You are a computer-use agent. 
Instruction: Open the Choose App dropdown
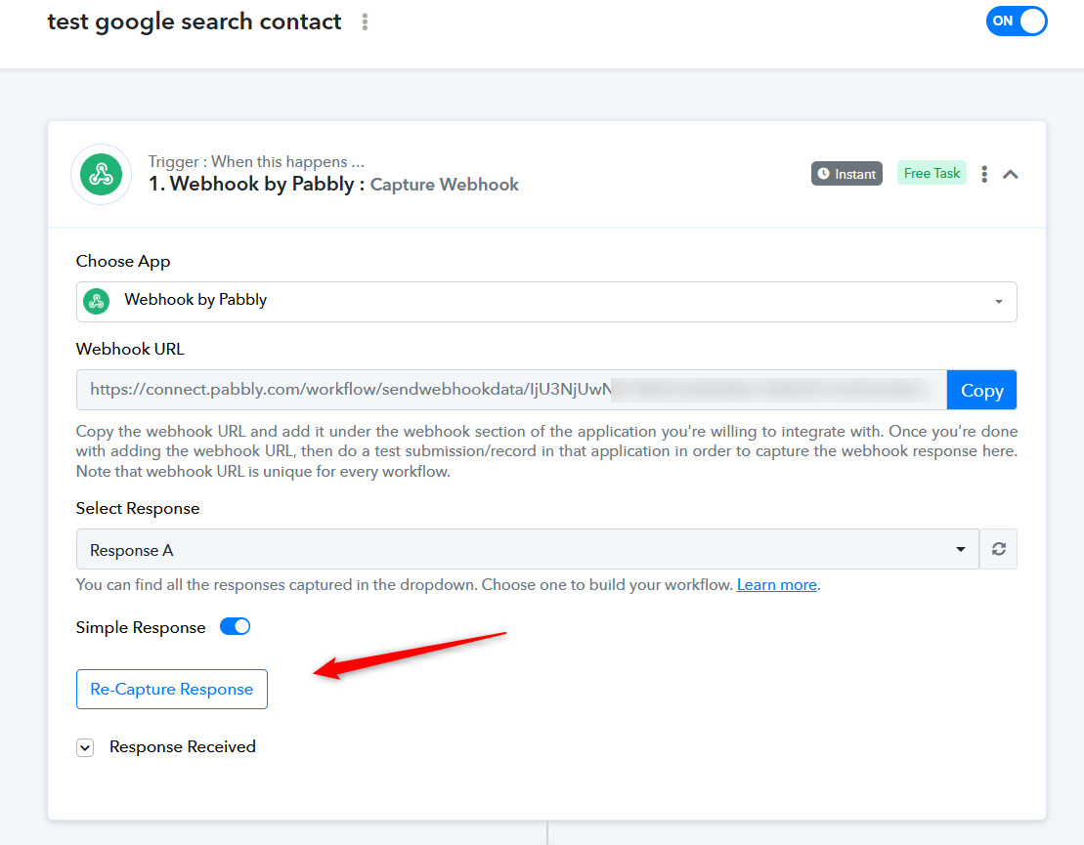tap(546, 301)
